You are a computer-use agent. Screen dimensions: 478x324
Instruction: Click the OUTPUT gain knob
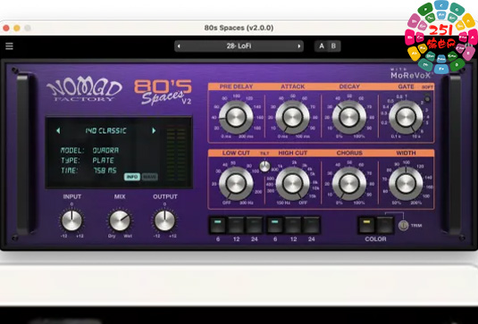tap(164, 220)
